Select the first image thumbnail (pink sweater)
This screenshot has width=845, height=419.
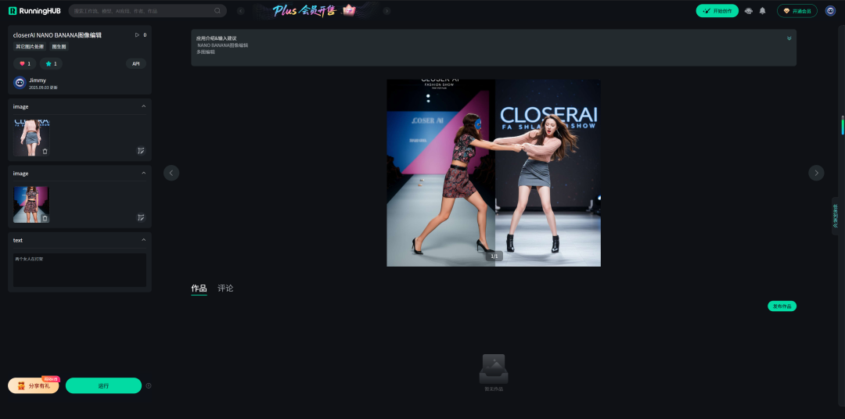click(x=31, y=138)
